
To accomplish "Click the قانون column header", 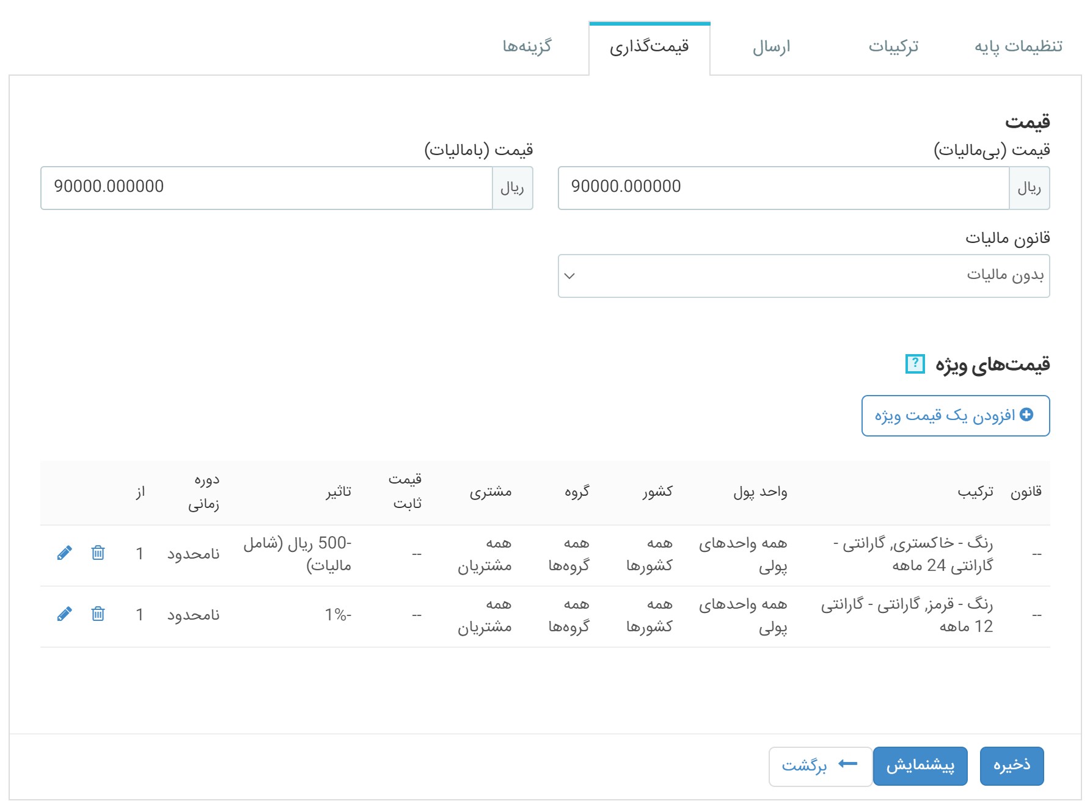I will coord(1026,492).
